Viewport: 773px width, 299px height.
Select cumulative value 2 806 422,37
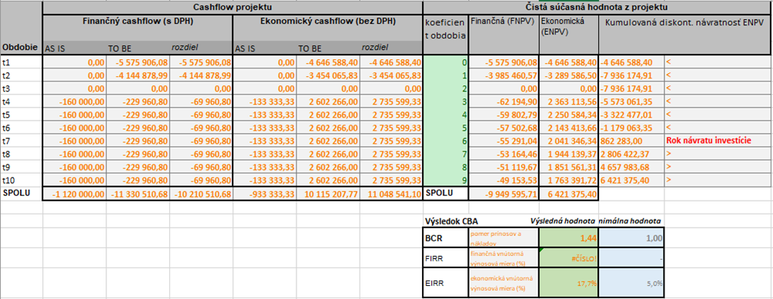click(x=631, y=154)
